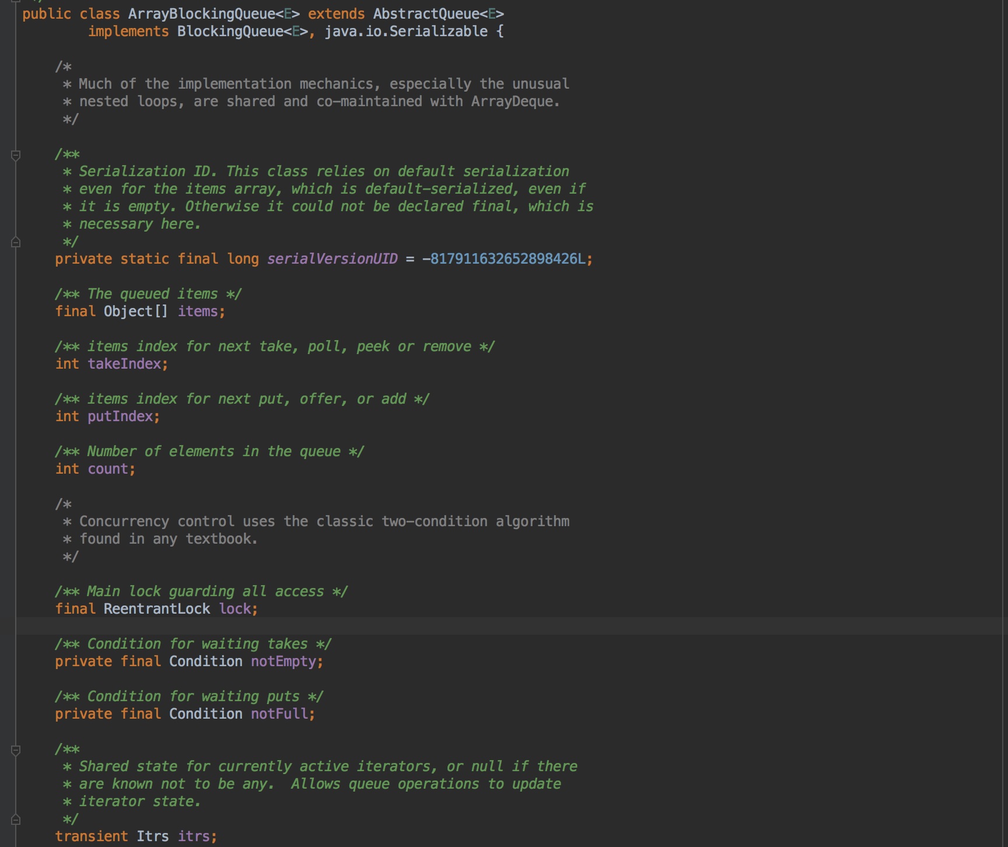This screenshot has height=847, width=1008.
Task: Collapse the 'Shared state for currently active iterators' comment
Action: coord(16,750)
